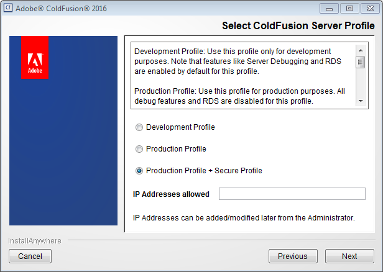Screen dimensions: 383x272
Task: Maximize the installer window
Action: click(x=349, y=9)
